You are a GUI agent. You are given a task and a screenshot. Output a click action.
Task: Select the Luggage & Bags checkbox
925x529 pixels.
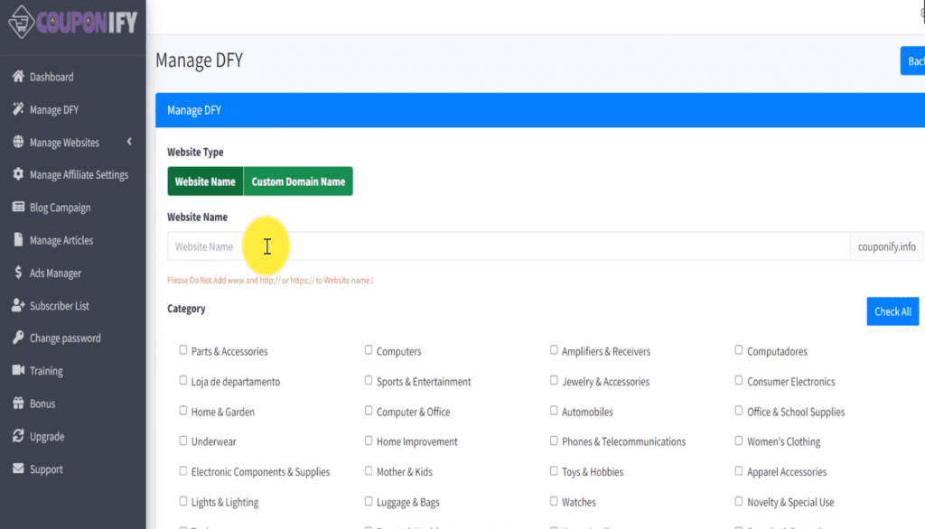coord(369,501)
